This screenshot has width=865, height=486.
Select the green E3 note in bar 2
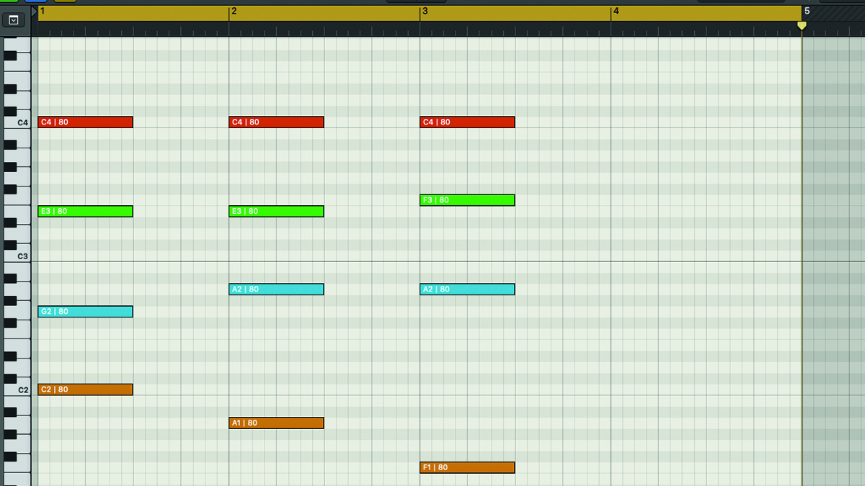276,212
